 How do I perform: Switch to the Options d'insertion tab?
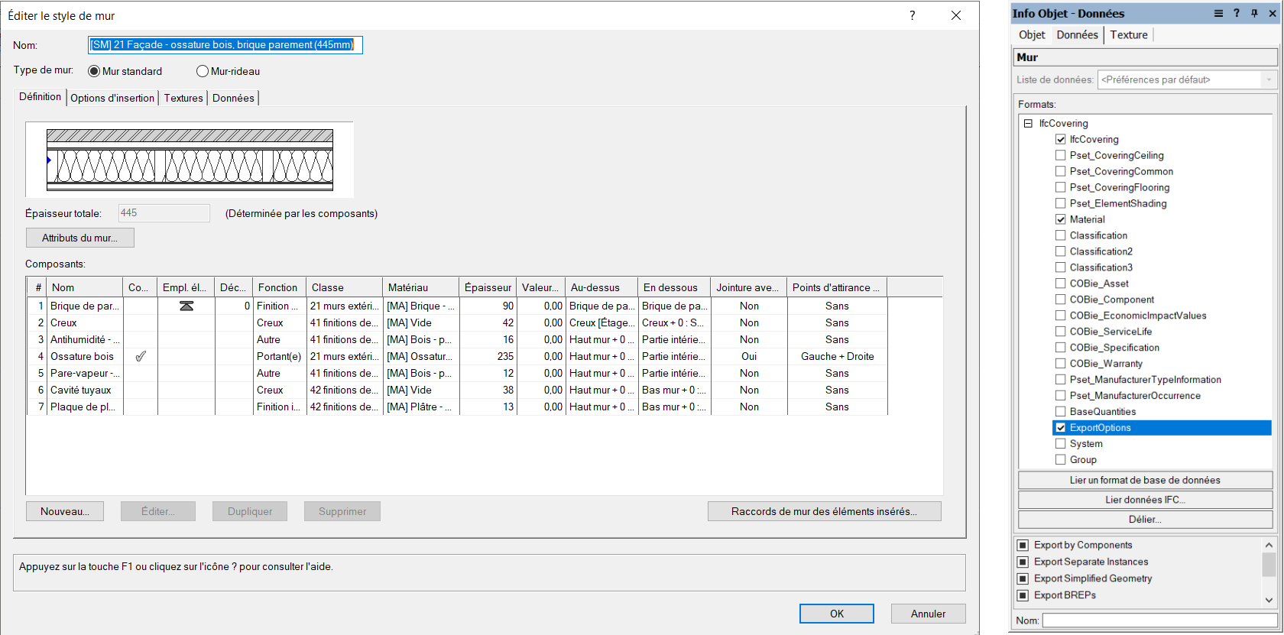click(112, 98)
